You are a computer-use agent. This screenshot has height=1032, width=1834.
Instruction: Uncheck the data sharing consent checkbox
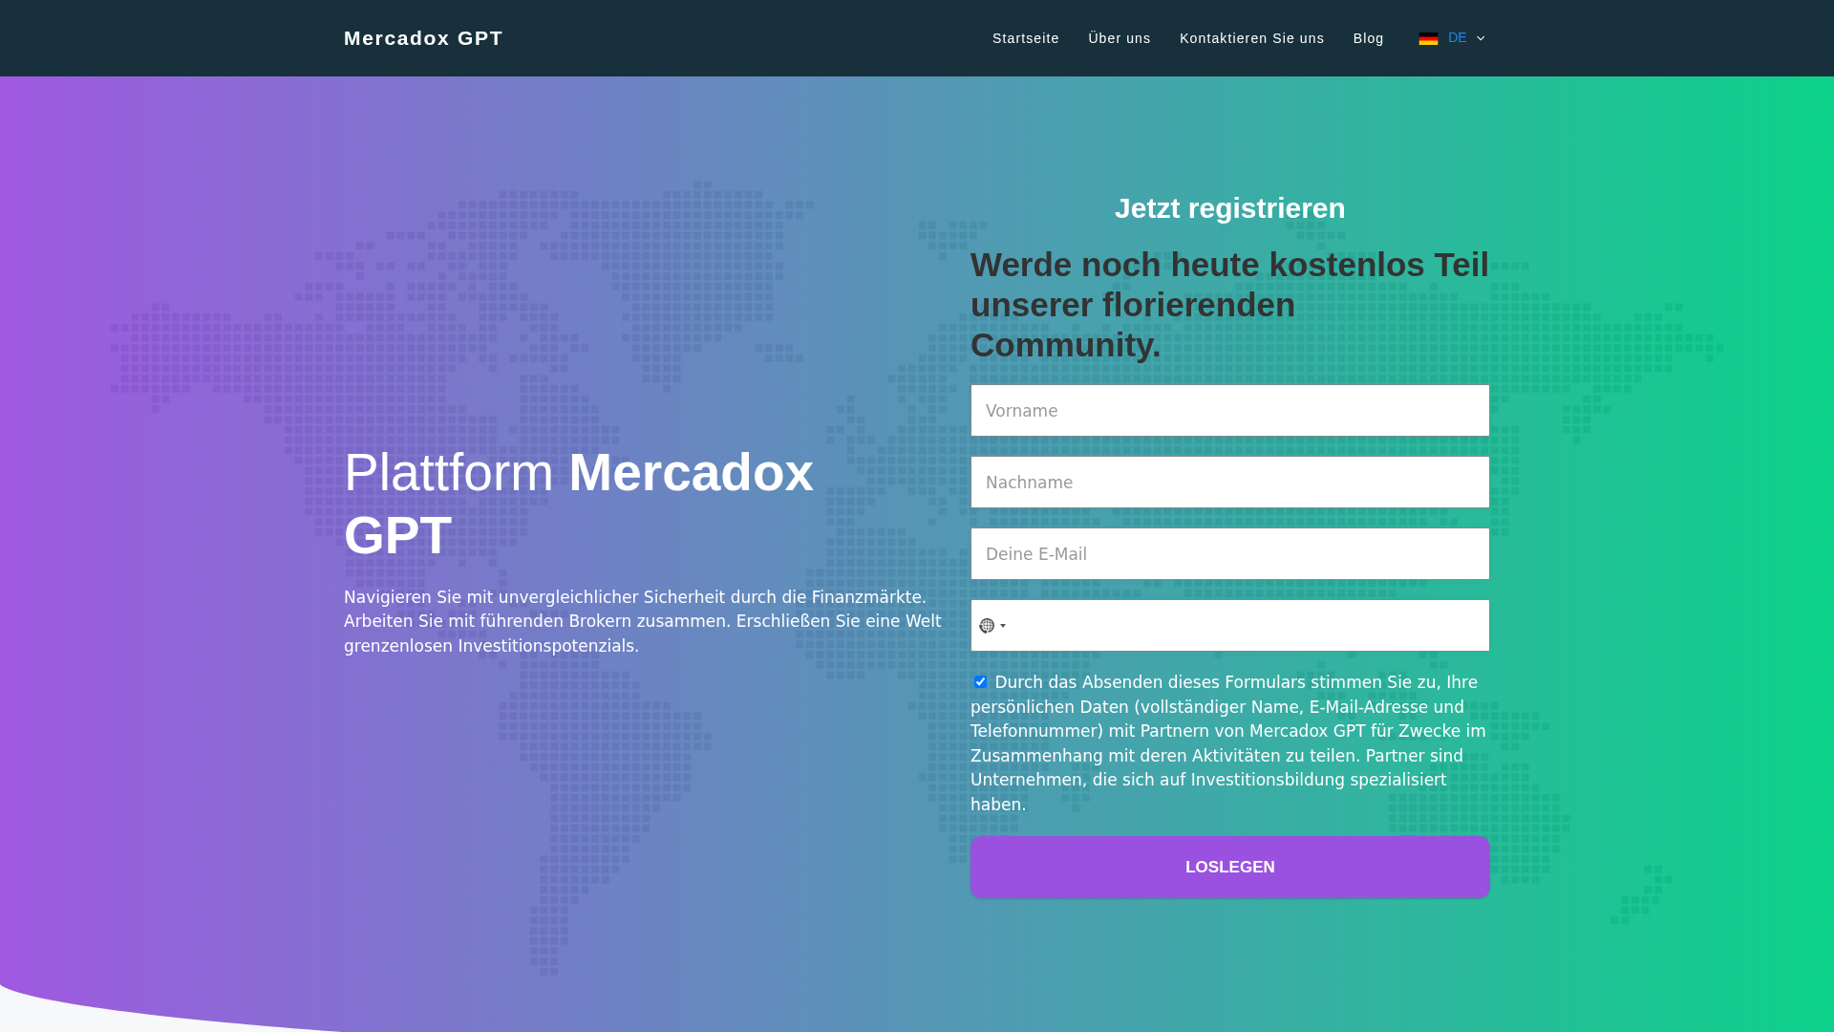980,681
